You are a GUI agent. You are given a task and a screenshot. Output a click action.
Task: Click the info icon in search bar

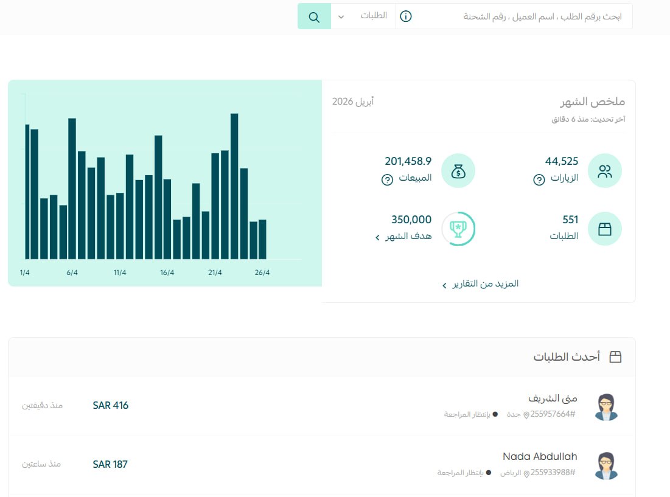(x=405, y=16)
